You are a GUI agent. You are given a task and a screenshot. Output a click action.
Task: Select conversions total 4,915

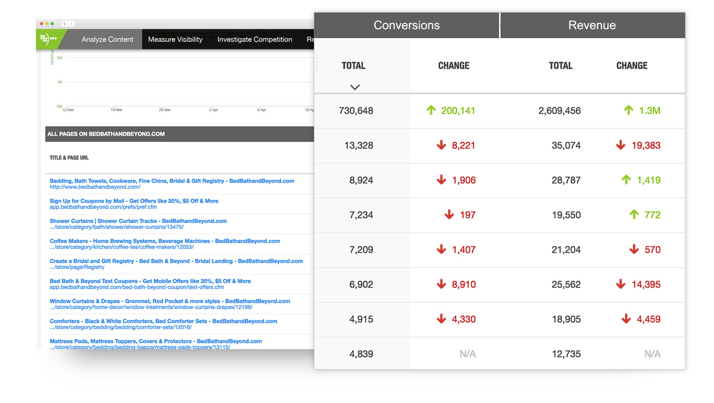pyautogui.click(x=361, y=319)
